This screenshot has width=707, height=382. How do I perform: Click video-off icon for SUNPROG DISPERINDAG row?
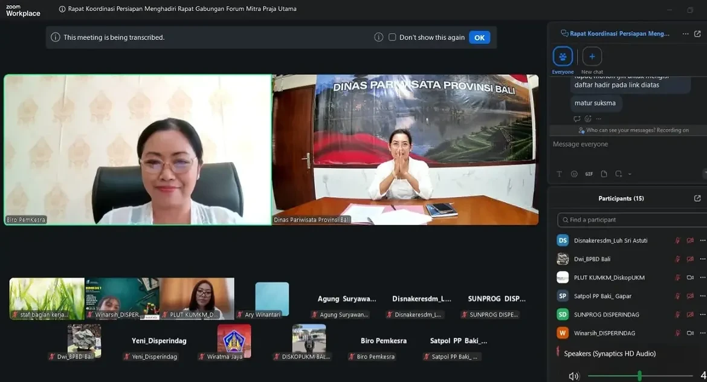tap(690, 315)
